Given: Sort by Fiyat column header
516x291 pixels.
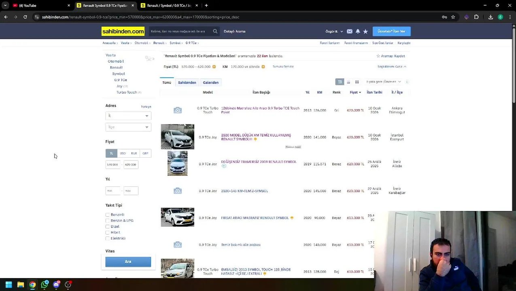Looking at the screenshot, I should tap(355, 93).
